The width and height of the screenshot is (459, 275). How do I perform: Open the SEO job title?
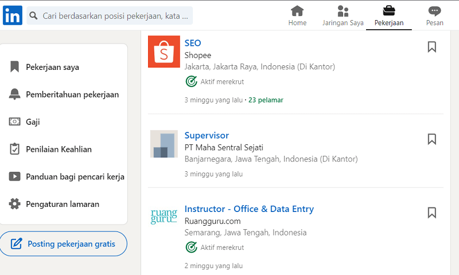tap(193, 43)
